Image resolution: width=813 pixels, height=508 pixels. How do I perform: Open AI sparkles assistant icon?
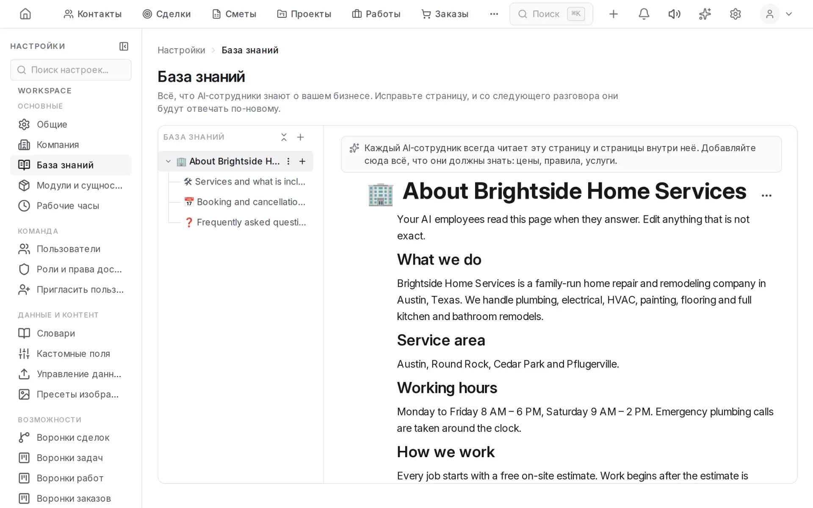pyautogui.click(x=705, y=14)
